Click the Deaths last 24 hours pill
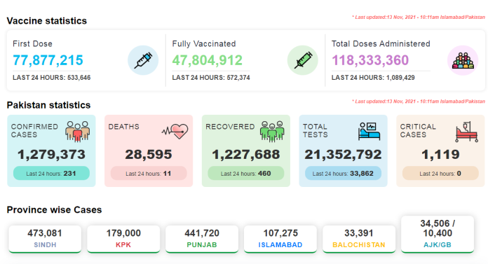 pyautogui.click(x=149, y=174)
